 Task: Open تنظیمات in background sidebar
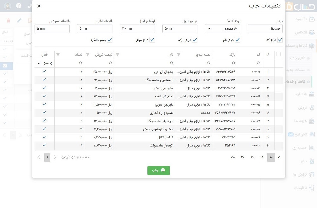click(x=304, y=188)
